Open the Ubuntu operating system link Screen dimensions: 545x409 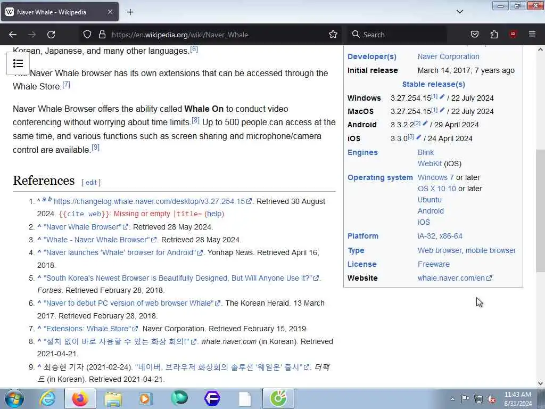click(x=430, y=200)
